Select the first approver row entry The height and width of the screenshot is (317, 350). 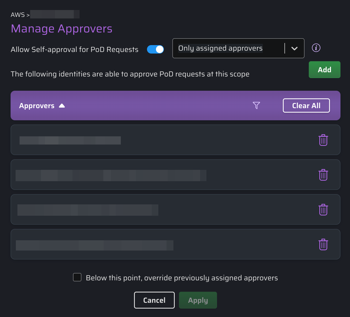click(x=70, y=140)
